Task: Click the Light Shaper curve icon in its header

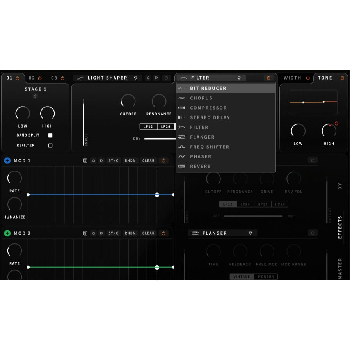Action: click(x=81, y=78)
